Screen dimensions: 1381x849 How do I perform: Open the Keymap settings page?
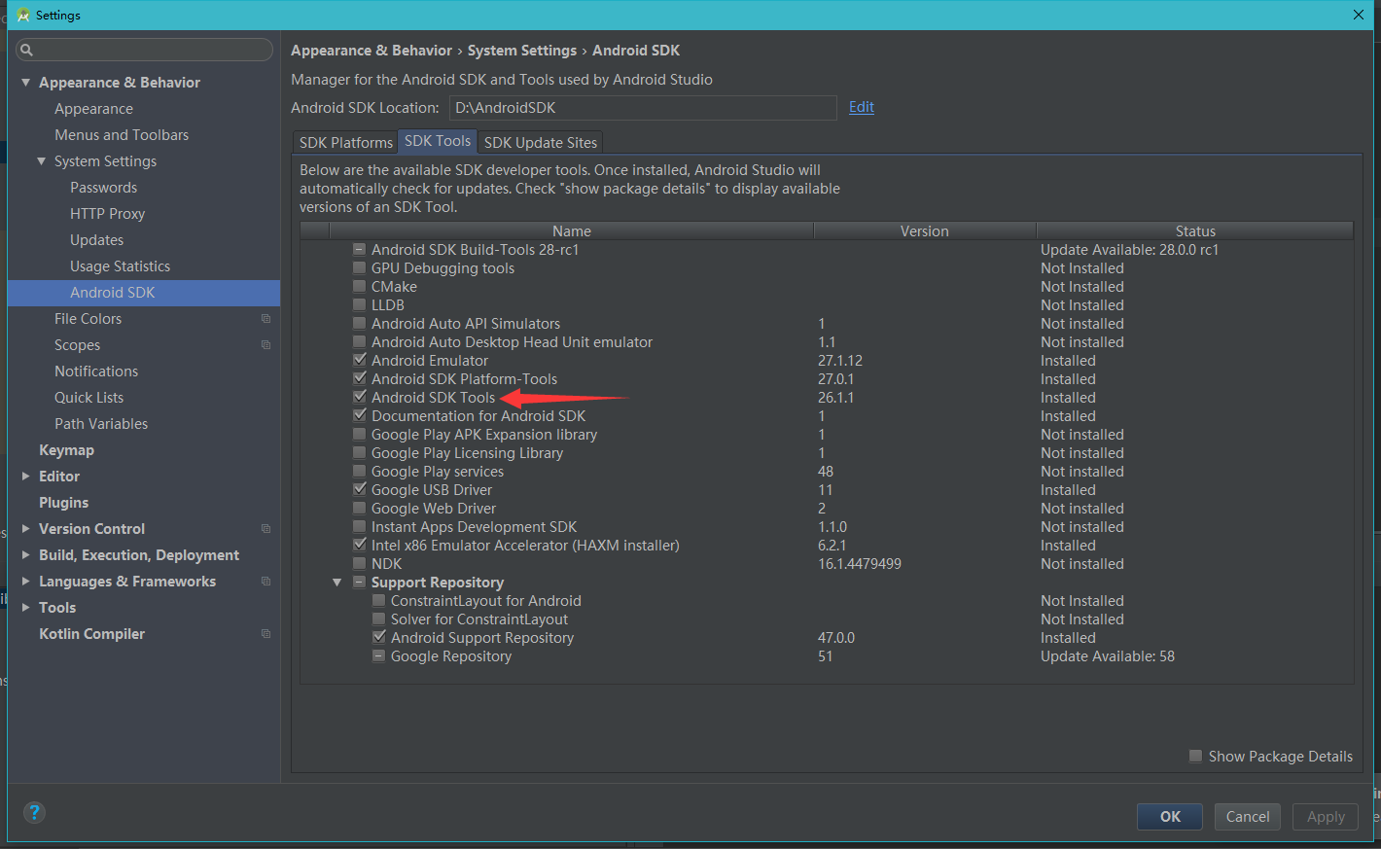pyautogui.click(x=66, y=450)
